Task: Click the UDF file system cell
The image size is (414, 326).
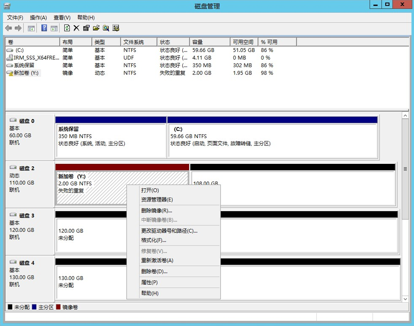Action: coord(129,58)
